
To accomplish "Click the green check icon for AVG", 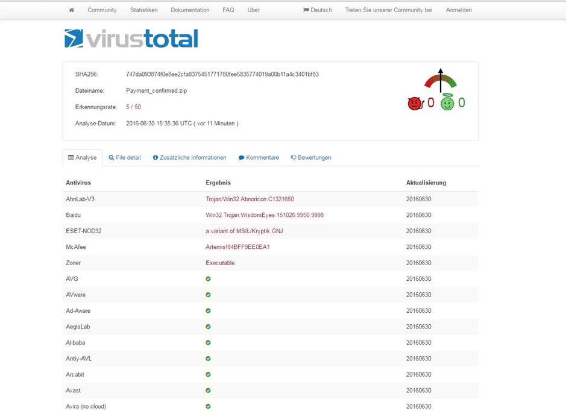I will (x=208, y=279).
